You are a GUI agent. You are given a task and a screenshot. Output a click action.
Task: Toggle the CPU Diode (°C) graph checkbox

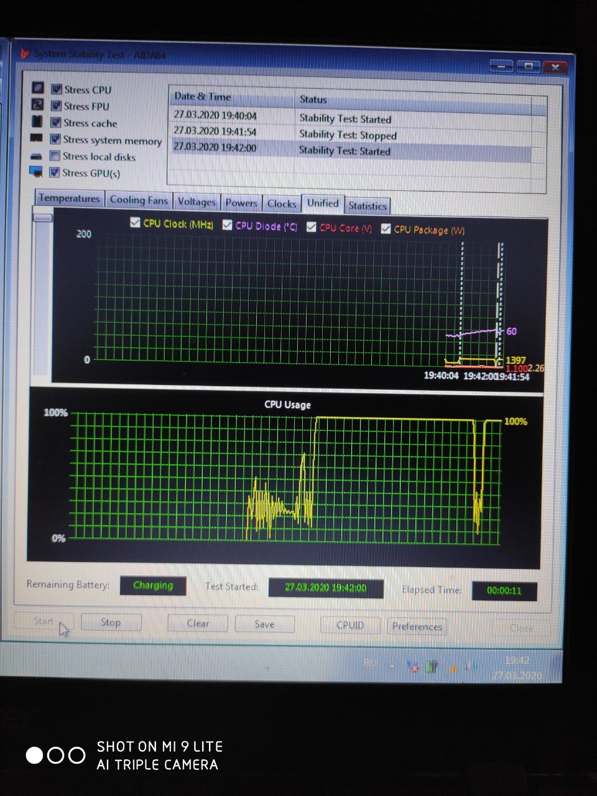(x=227, y=224)
